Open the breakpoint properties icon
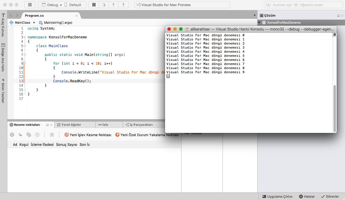Screen dimensions: 345x200 coord(52,135)
